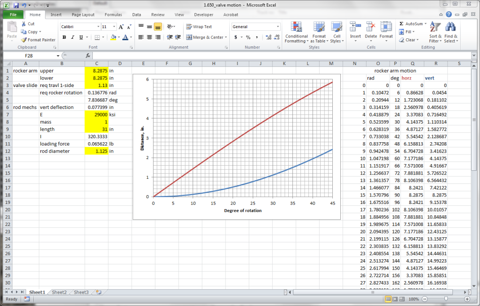The image size is (480, 306).
Task: Click the Percent Style icon
Action: pyautogui.click(x=248, y=37)
